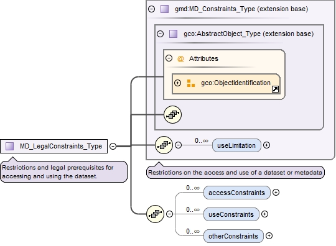Viewport: 336px width, 246px height.
Task: Select the useConstraints element
Action: click(x=231, y=214)
